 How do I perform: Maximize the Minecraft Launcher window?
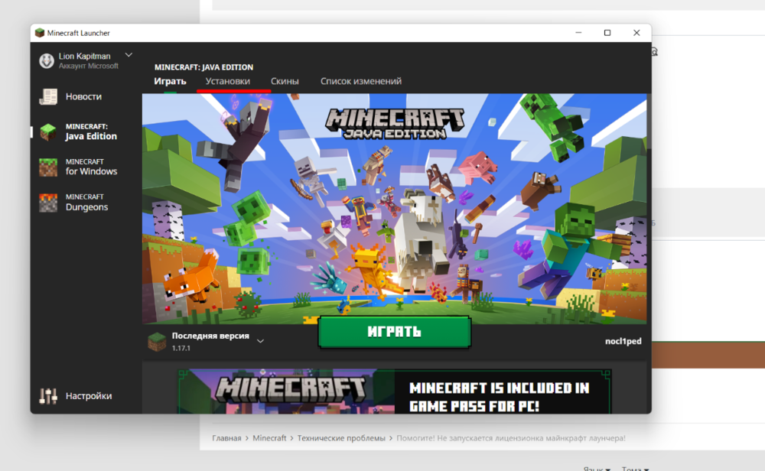[607, 33]
